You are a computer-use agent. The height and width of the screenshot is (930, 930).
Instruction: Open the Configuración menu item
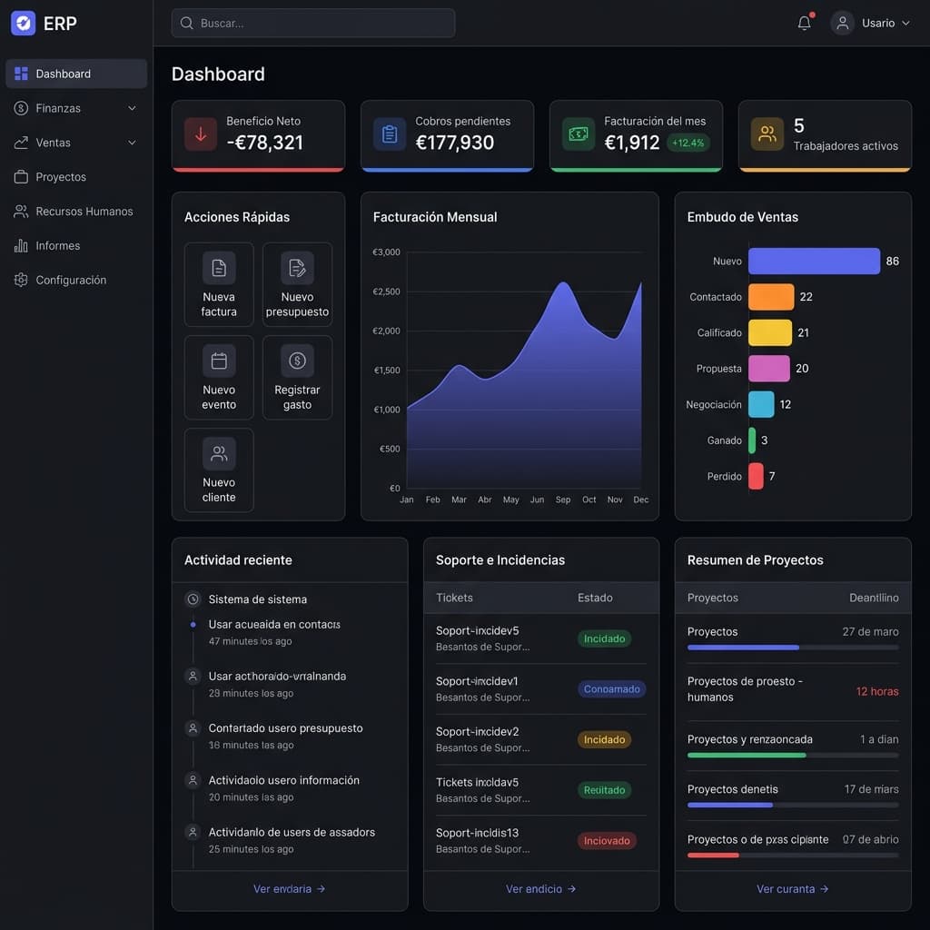click(x=76, y=280)
